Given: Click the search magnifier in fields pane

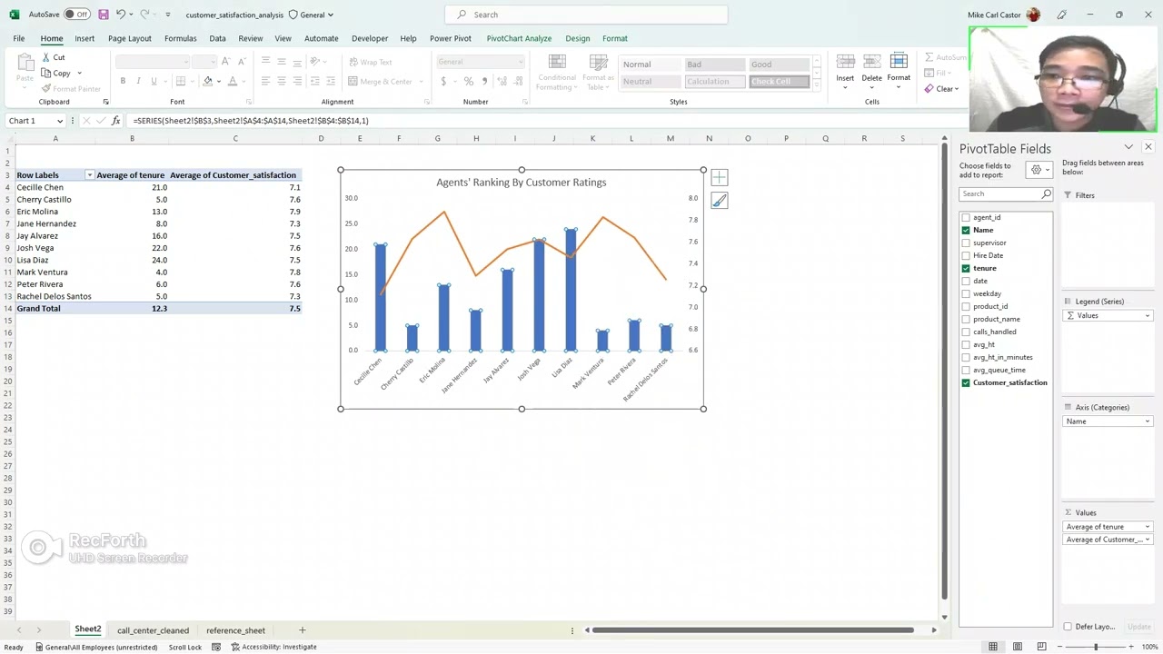Looking at the screenshot, I should [1046, 193].
